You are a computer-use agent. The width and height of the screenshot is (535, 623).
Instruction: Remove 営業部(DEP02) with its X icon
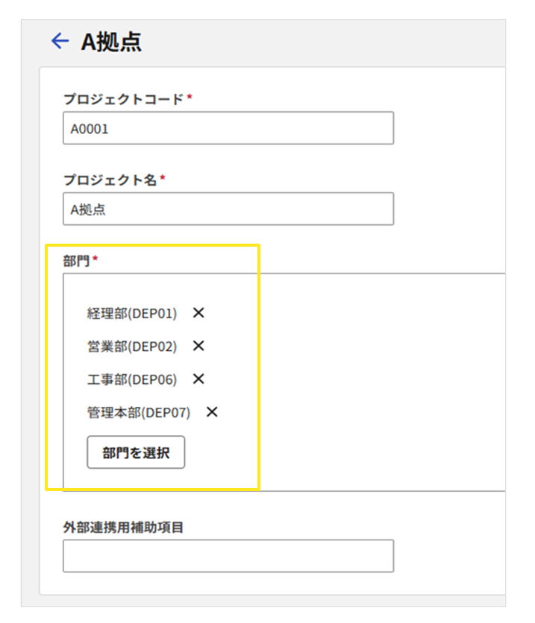(198, 346)
